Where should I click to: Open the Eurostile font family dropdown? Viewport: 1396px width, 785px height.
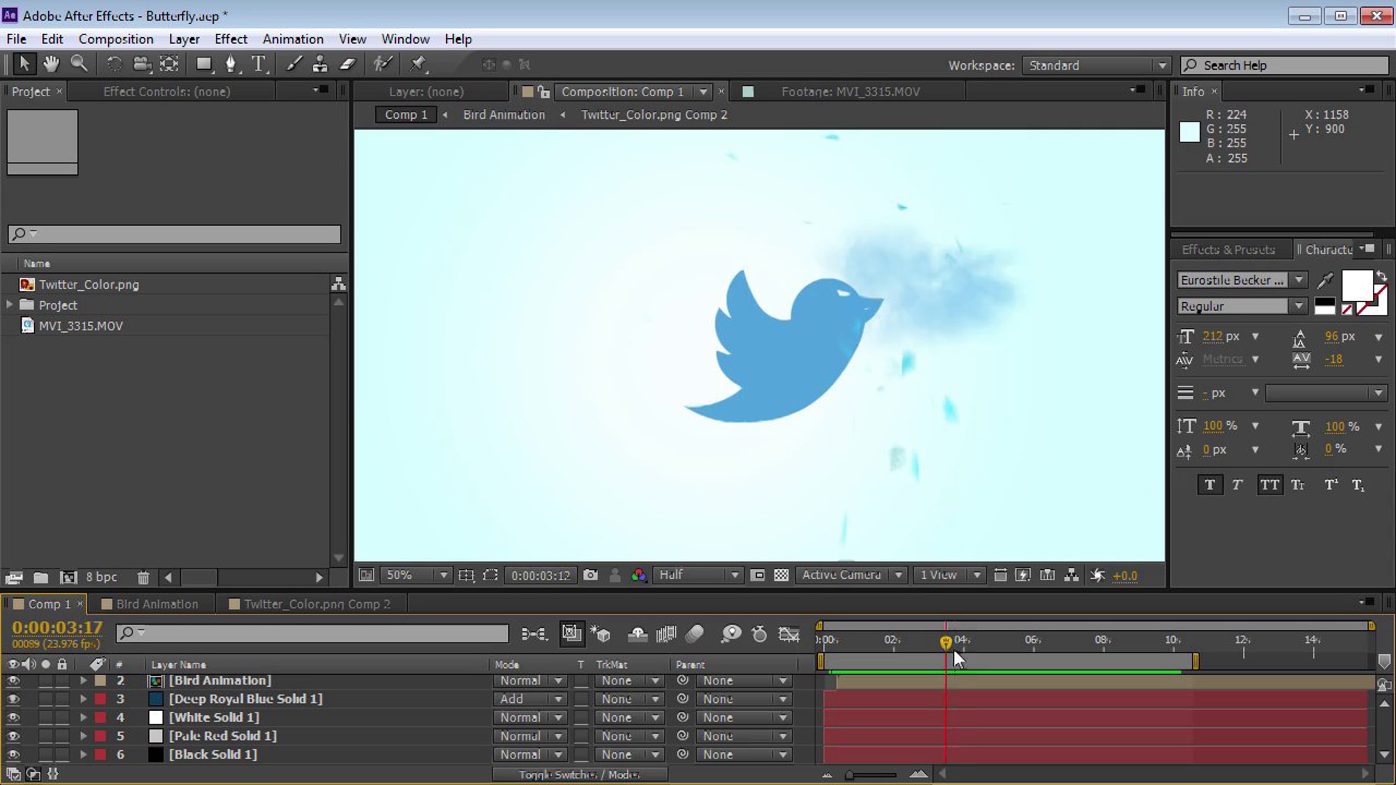pos(1241,280)
